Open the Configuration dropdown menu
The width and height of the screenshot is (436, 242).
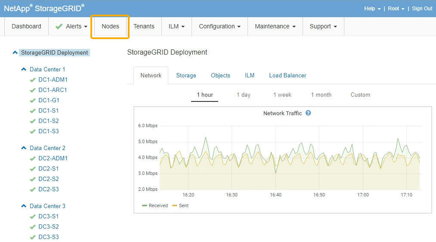220,26
